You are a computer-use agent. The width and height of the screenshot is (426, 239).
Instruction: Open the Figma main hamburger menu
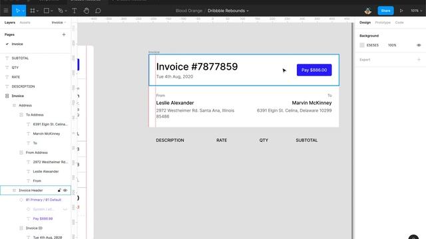click(6, 11)
